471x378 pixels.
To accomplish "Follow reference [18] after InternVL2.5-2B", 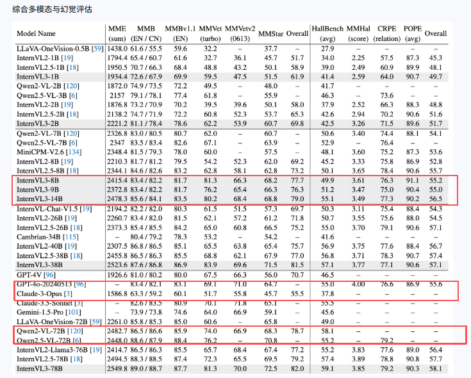I will point(72,115).
